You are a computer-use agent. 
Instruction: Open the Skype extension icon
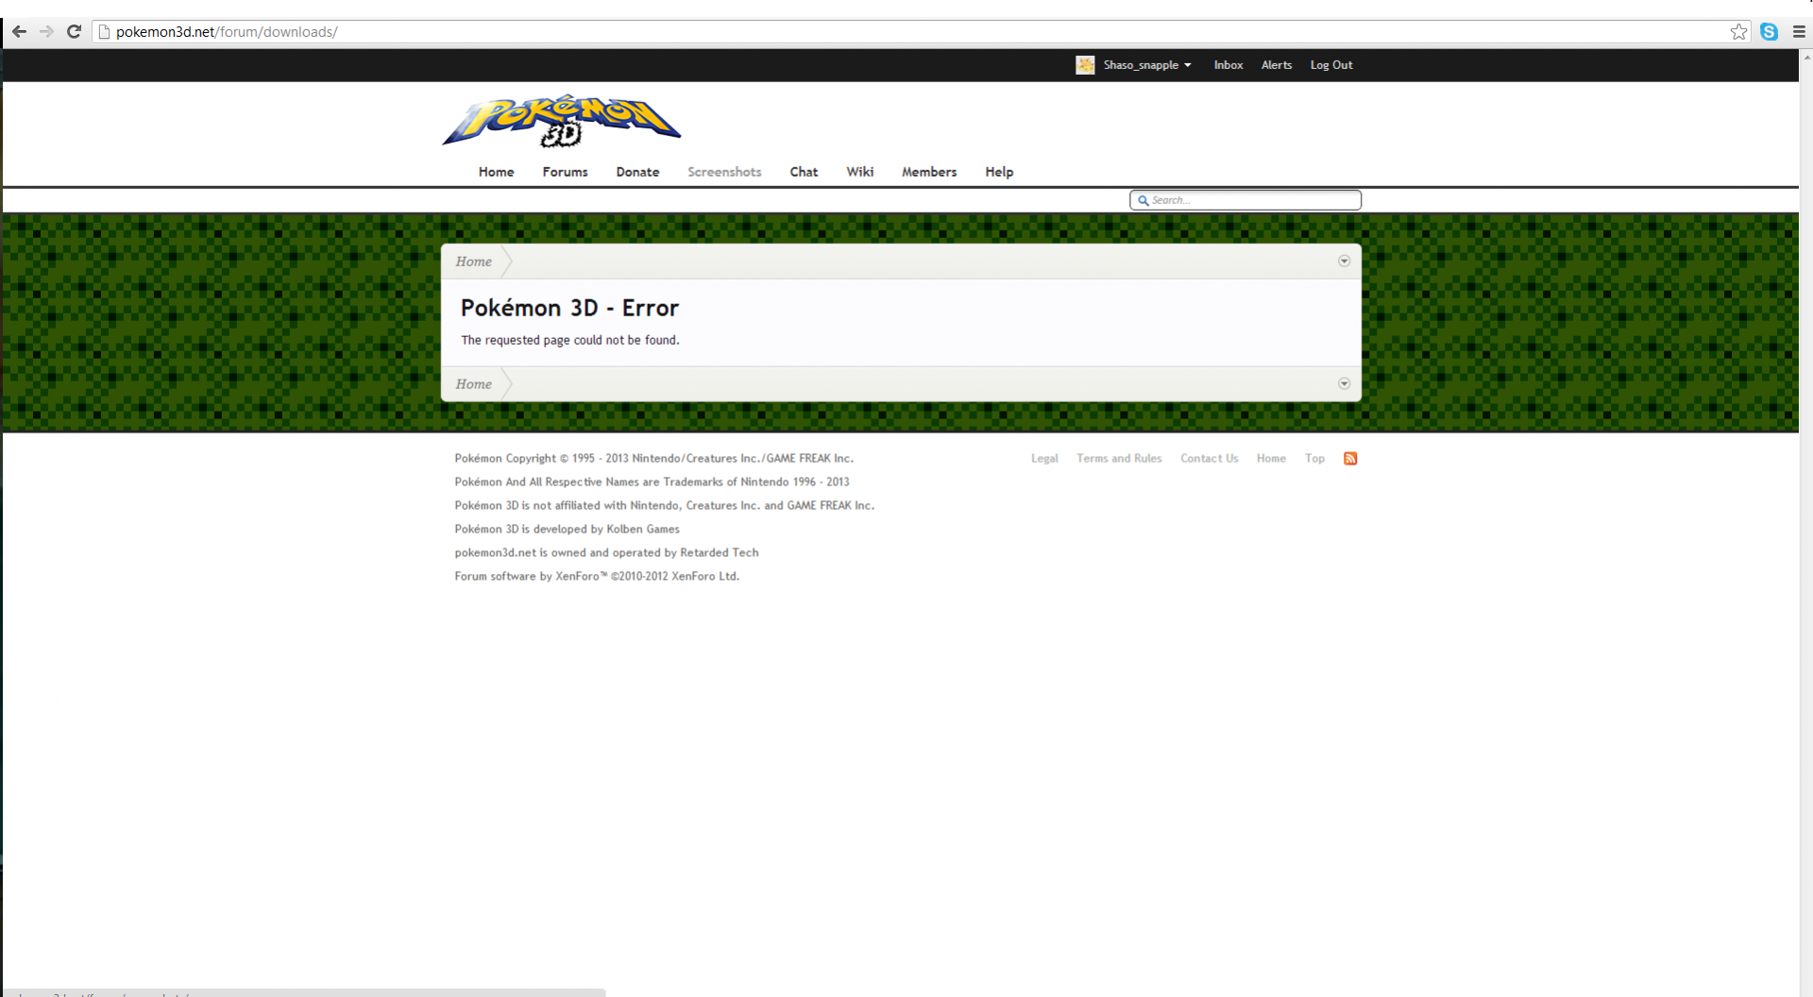(1769, 32)
